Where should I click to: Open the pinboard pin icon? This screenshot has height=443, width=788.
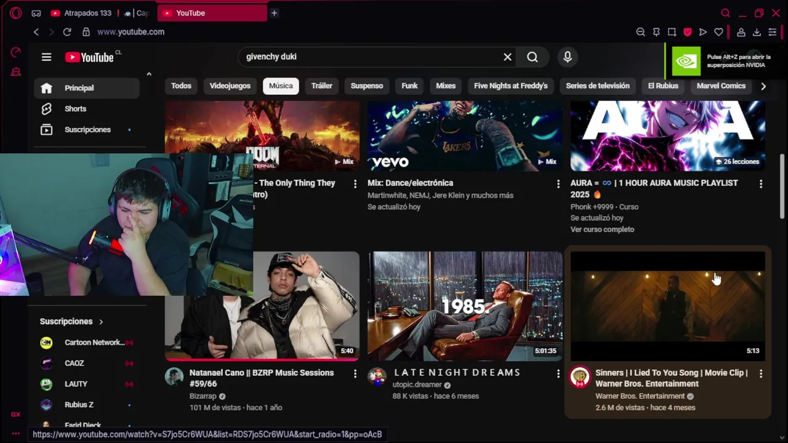tap(656, 32)
